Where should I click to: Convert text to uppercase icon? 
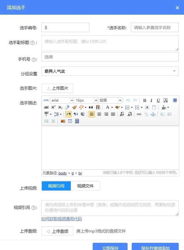[x=122, y=114]
